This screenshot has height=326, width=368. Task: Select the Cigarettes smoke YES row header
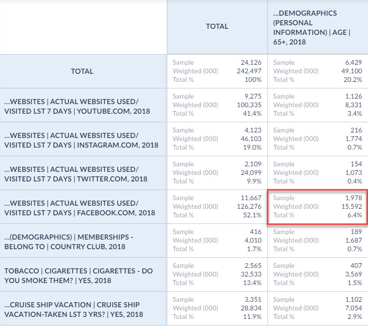[83, 274]
